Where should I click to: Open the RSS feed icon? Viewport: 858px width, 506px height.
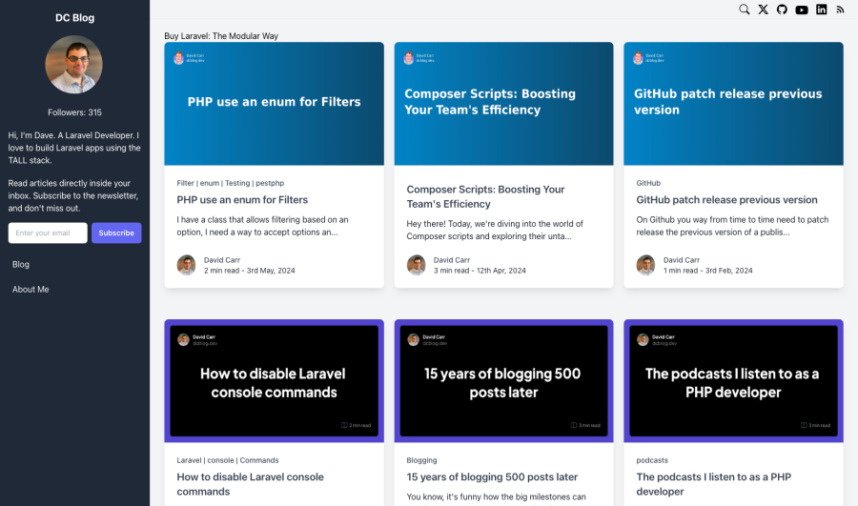841,10
